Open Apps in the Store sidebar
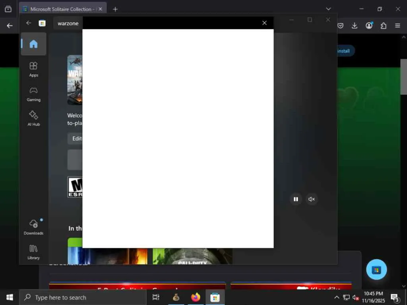 (x=33, y=69)
